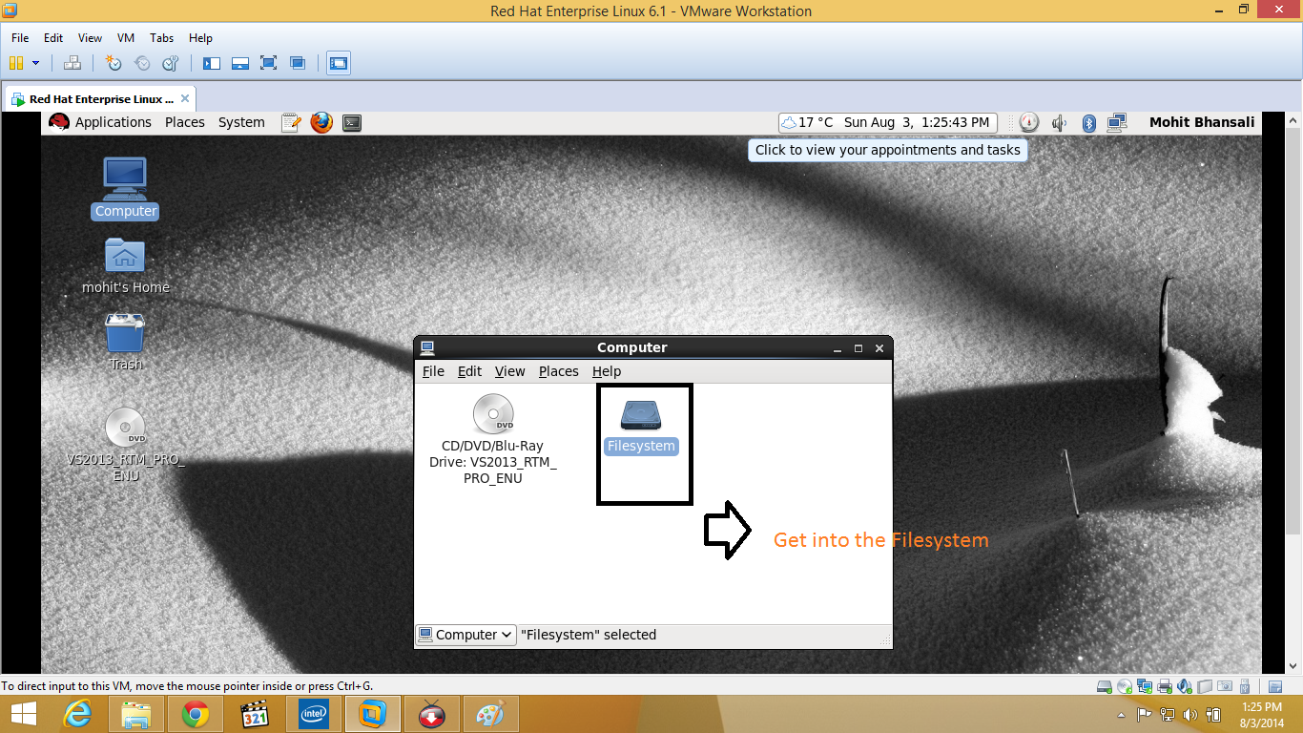Open the VMware File menu

click(20, 38)
